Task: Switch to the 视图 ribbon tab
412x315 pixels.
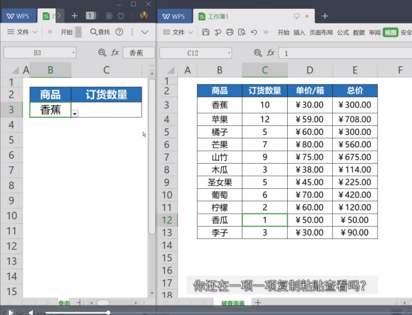Action: (390, 32)
